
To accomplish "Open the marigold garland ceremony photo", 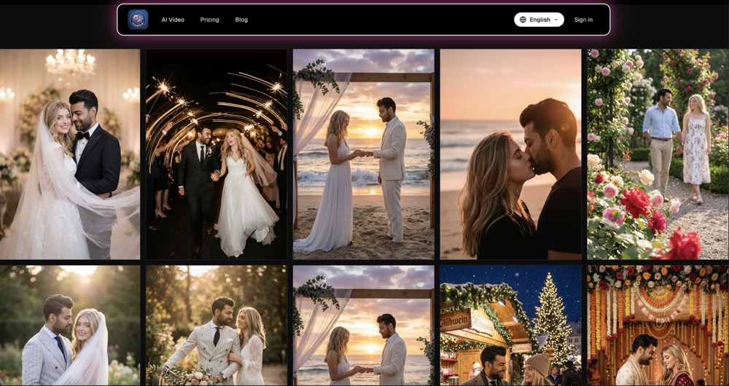I will click(658, 326).
